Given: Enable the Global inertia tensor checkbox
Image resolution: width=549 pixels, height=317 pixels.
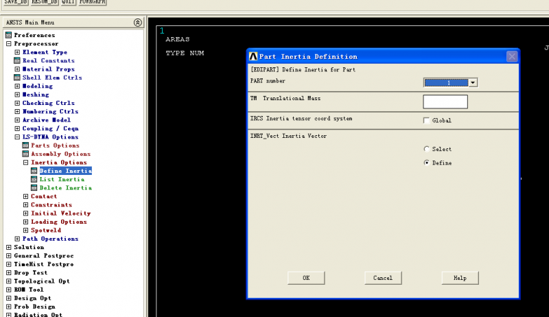Looking at the screenshot, I should (426, 121).
